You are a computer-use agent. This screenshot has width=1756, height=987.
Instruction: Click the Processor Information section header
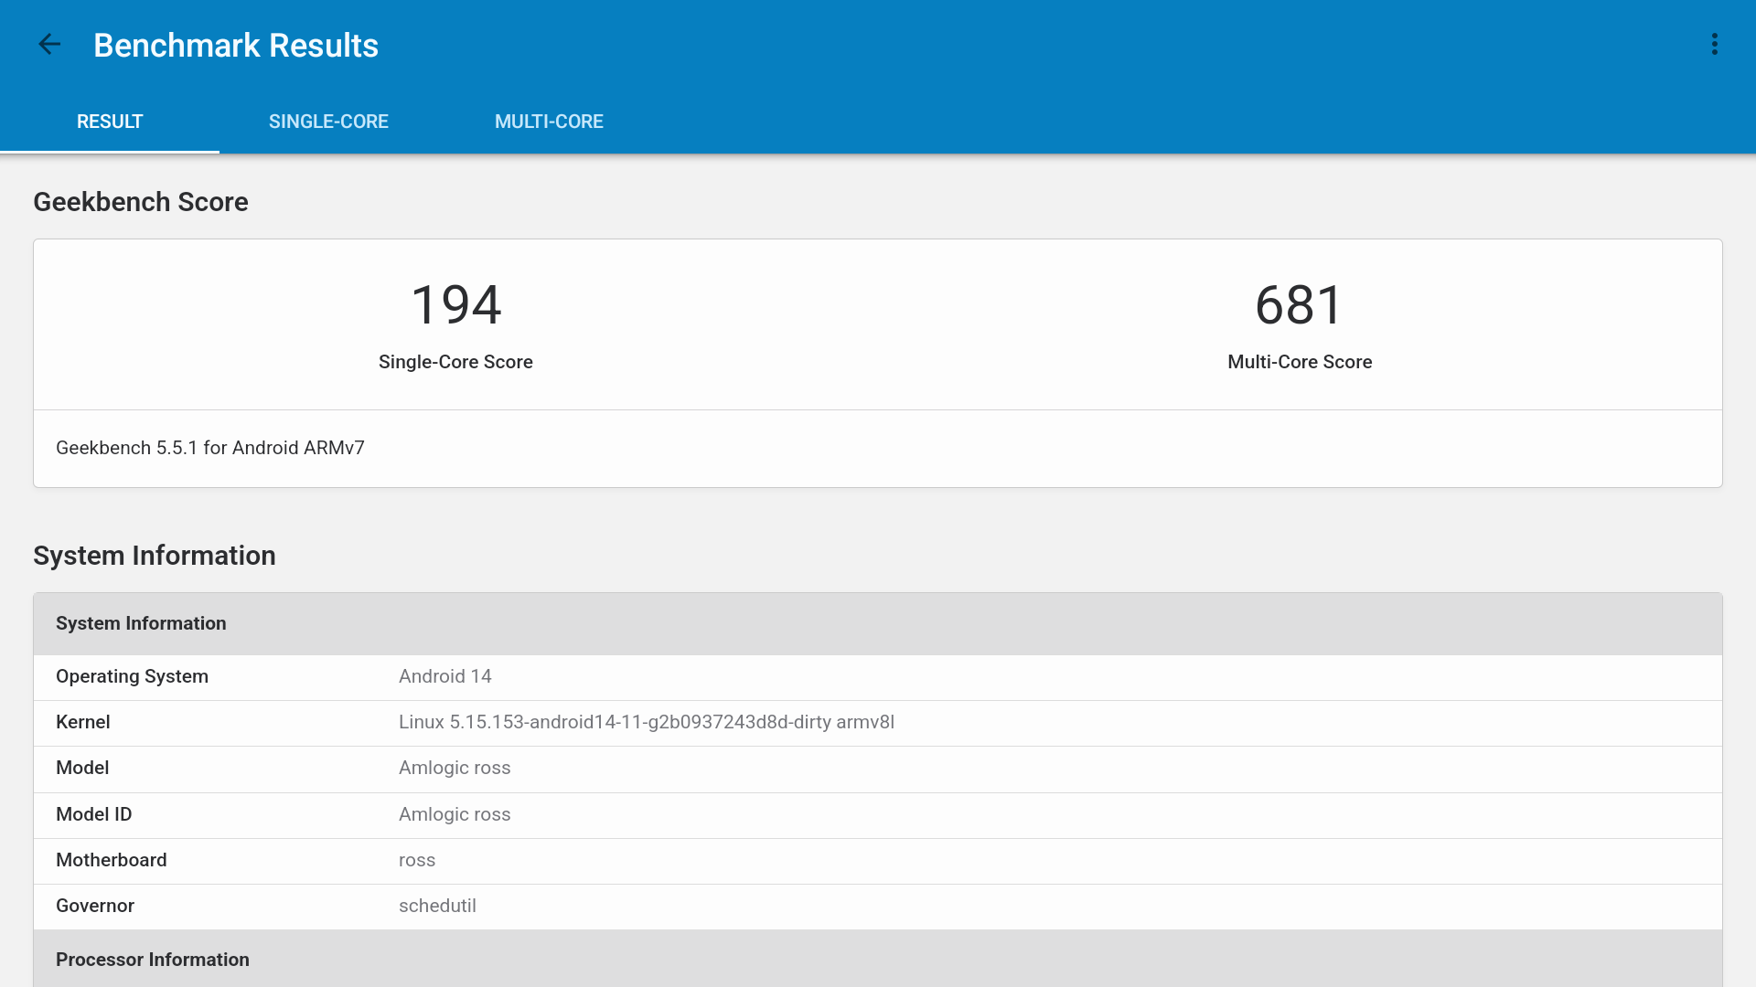[153, 960]
